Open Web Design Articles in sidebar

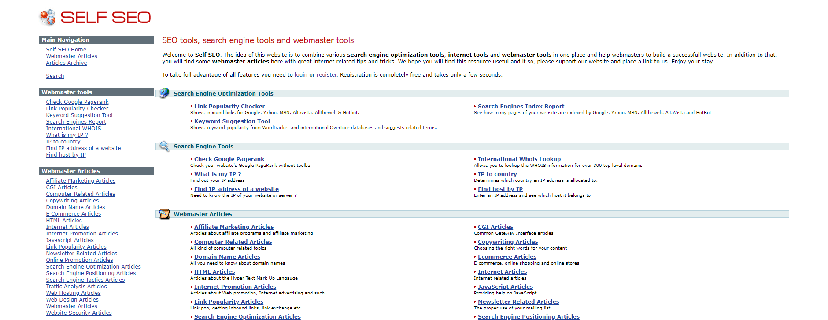pyautogui.click(x=72, y=300)
